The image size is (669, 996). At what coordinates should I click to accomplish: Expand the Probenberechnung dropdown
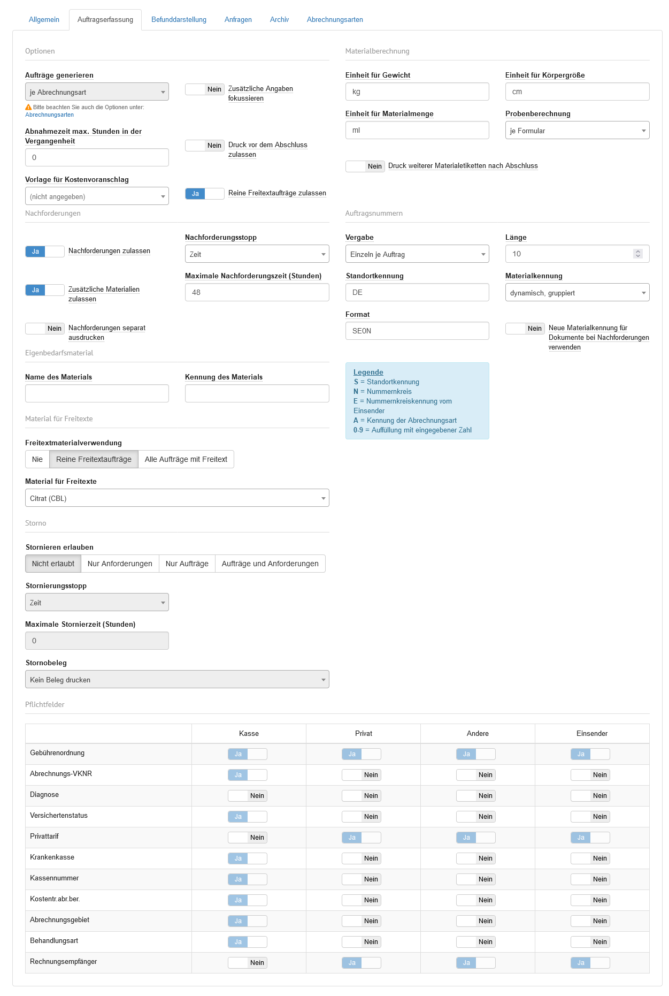577,131
